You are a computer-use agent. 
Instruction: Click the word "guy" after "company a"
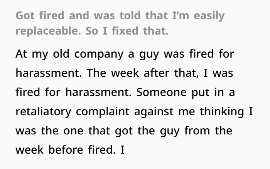[x=149, y=55]
